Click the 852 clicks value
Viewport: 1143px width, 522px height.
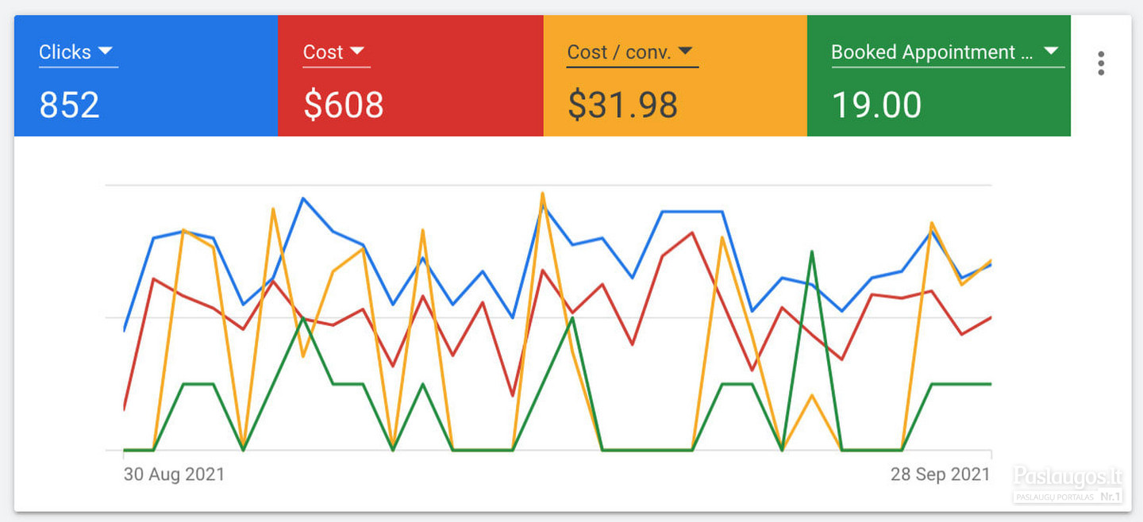70,105
